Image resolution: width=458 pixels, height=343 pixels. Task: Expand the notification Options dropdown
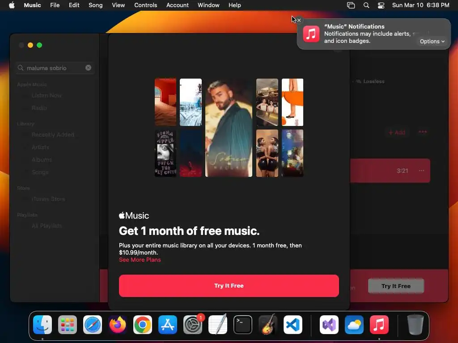(432, 42)
